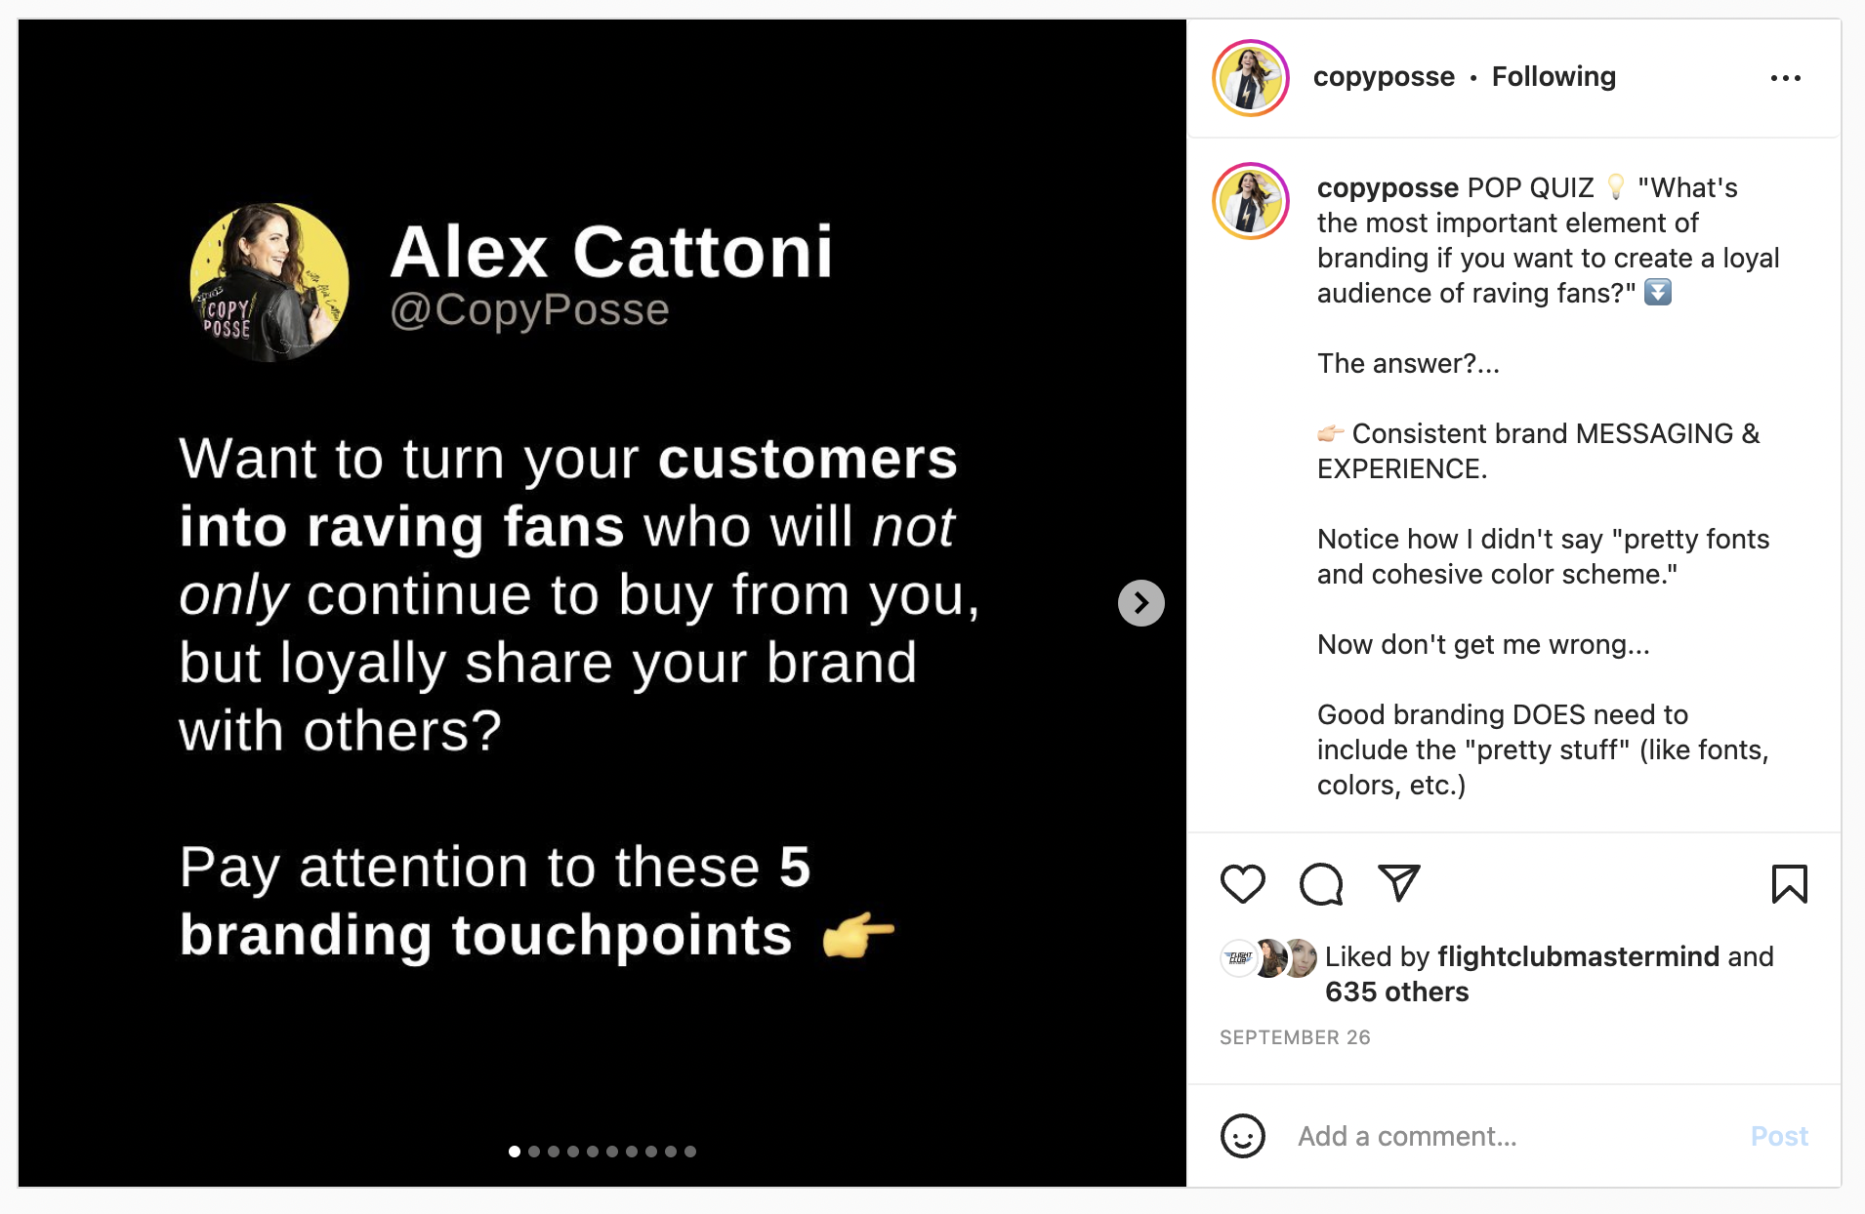Click the liker avatars cluster
Screen dimensions: 1865x1214
coord(1268,958)
